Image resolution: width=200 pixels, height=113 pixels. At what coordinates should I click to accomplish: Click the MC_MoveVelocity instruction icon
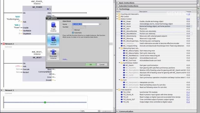[x=122, y=36]
